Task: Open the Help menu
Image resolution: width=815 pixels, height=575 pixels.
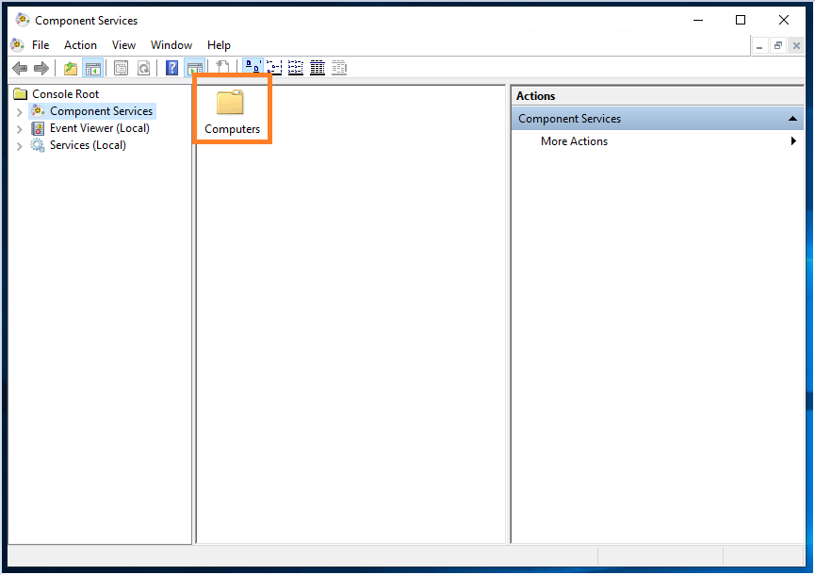Action: [219, 45]
